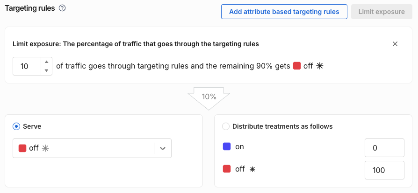
Task: Click the chevron in Serve dropdown
Action: [163, 148]
